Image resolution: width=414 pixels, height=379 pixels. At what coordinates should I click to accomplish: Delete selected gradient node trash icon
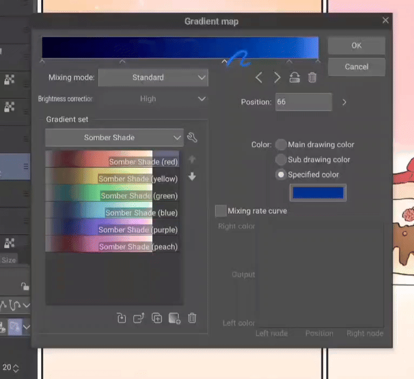[x=312, y=78]
